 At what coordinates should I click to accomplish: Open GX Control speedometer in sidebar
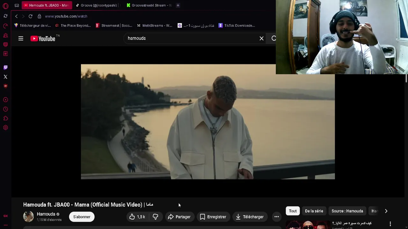(x=5, y=26)
